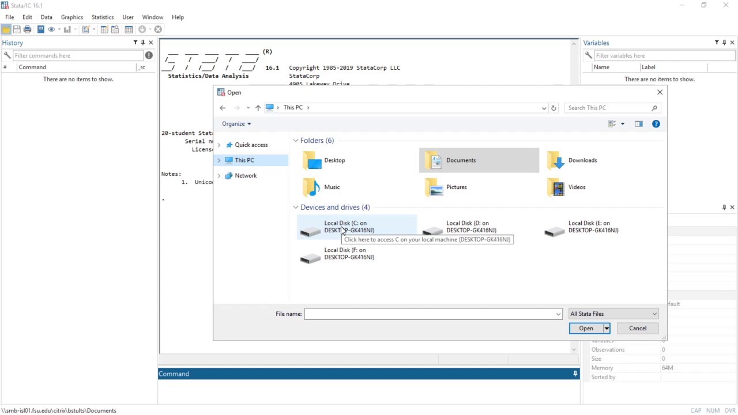This screenshot has width=738, height=415.
Task: Click the History panel wrench icon
Action: click(7, 55)
